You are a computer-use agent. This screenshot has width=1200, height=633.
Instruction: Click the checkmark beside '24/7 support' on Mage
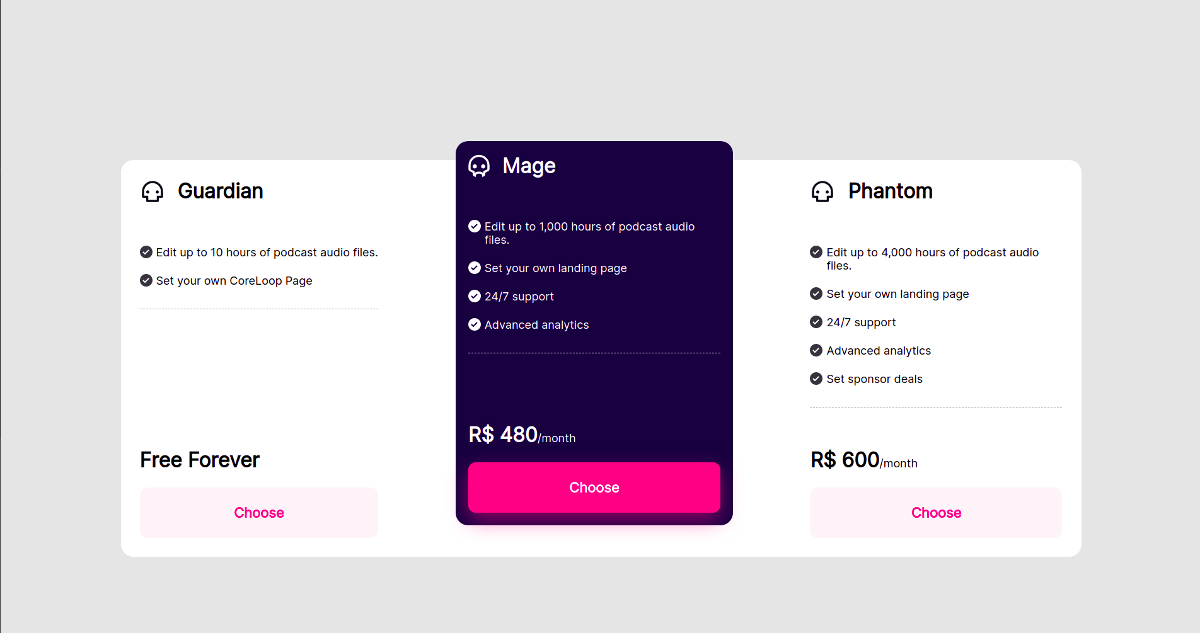474,296
